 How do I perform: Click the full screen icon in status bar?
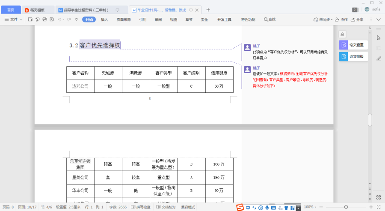pos(379,207)
